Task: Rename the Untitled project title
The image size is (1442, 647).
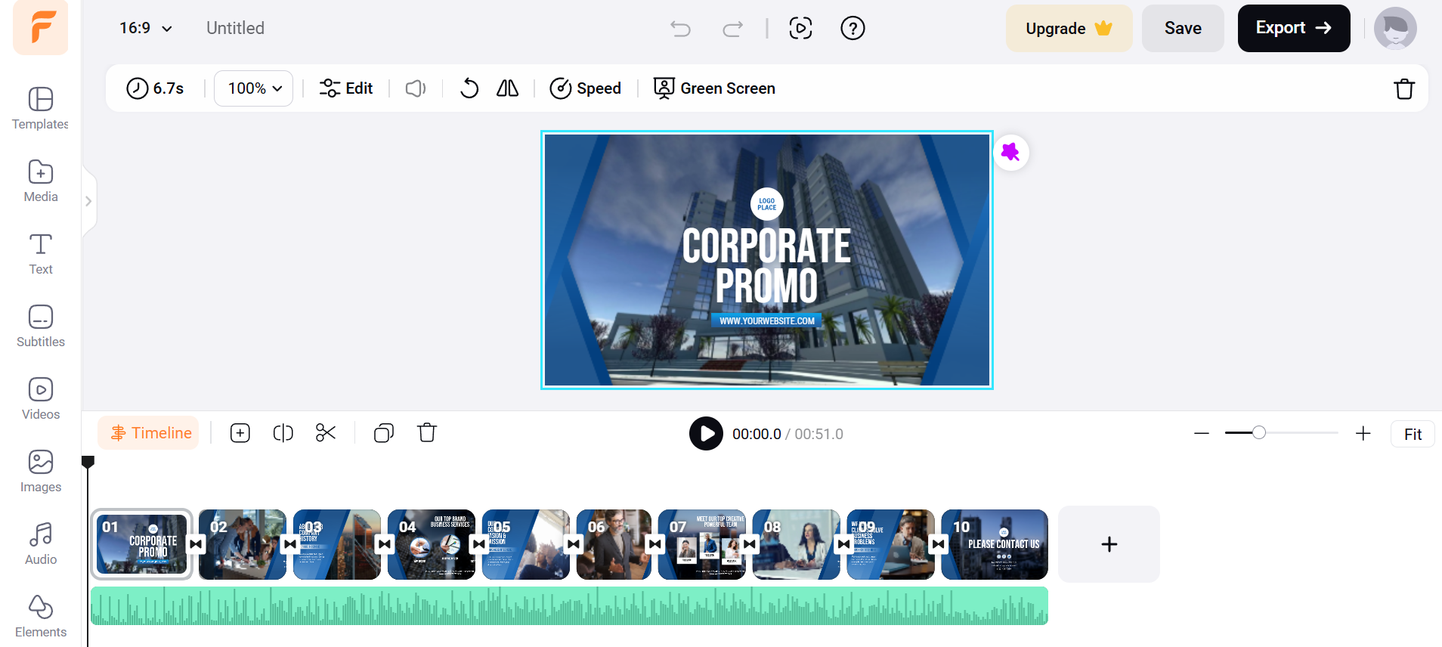Action: pos(236,28)
